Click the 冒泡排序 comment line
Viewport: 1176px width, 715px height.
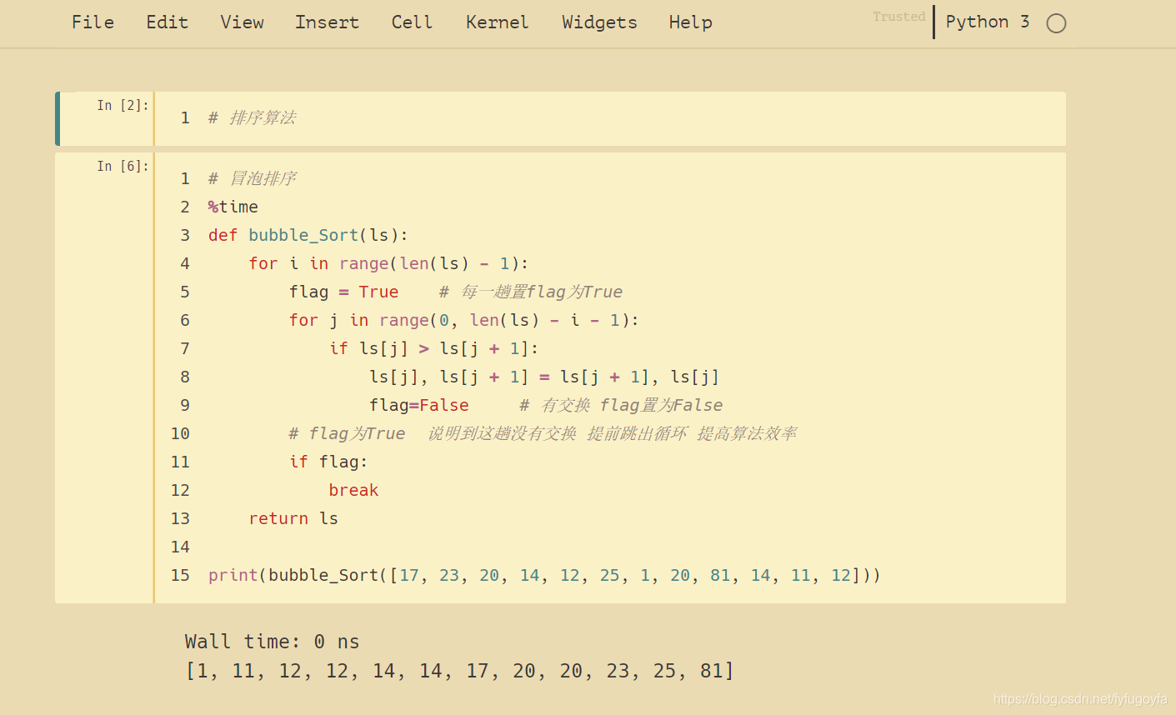[253, 178]
